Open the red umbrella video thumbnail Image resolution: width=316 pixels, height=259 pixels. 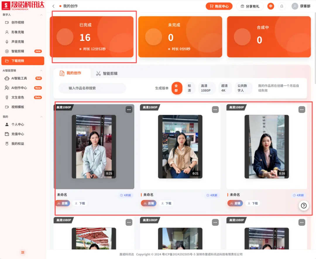point(94,238)
